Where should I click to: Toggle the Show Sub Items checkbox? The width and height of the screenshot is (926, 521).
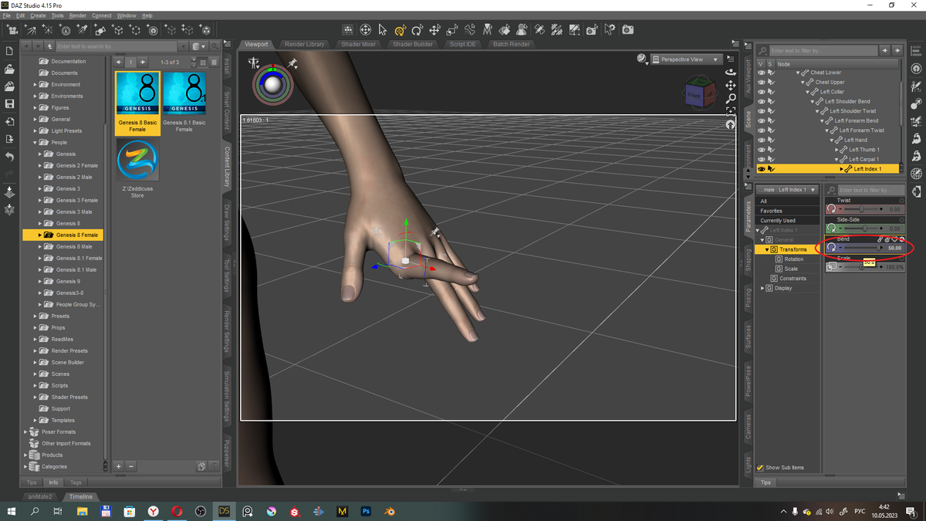click(760, 468)
